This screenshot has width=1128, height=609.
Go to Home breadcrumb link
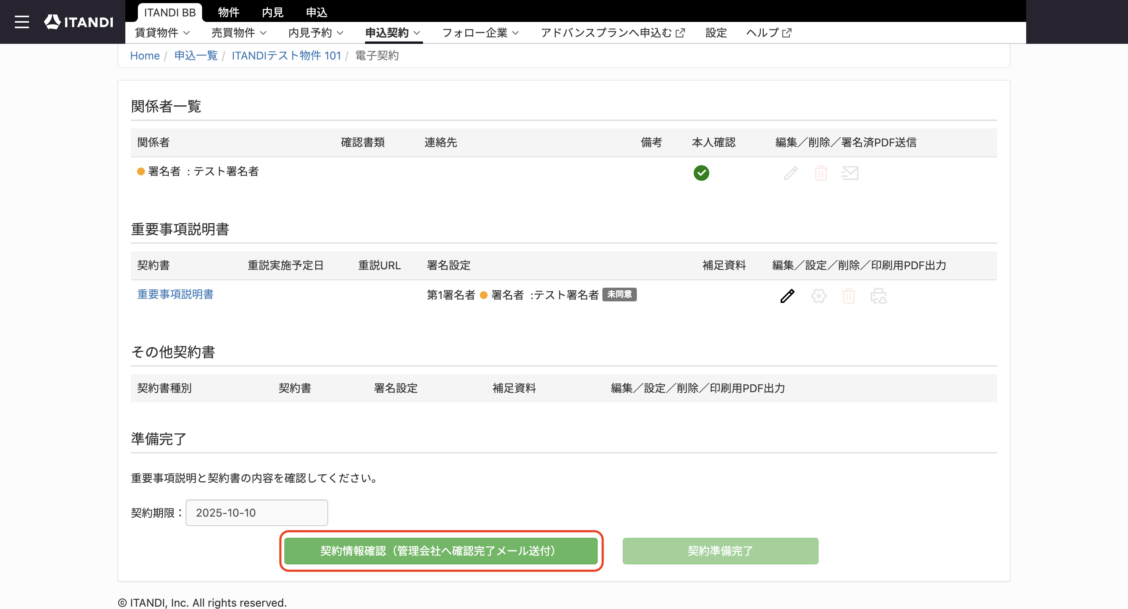click(x=145, y=56)
